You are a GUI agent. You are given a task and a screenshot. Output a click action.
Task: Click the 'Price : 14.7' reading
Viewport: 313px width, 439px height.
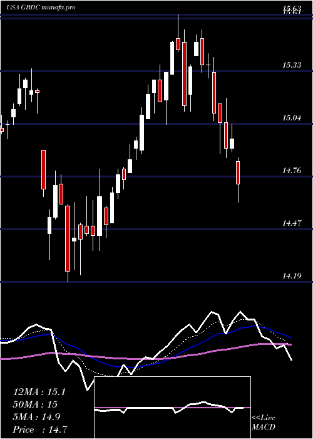coord(40,429)
